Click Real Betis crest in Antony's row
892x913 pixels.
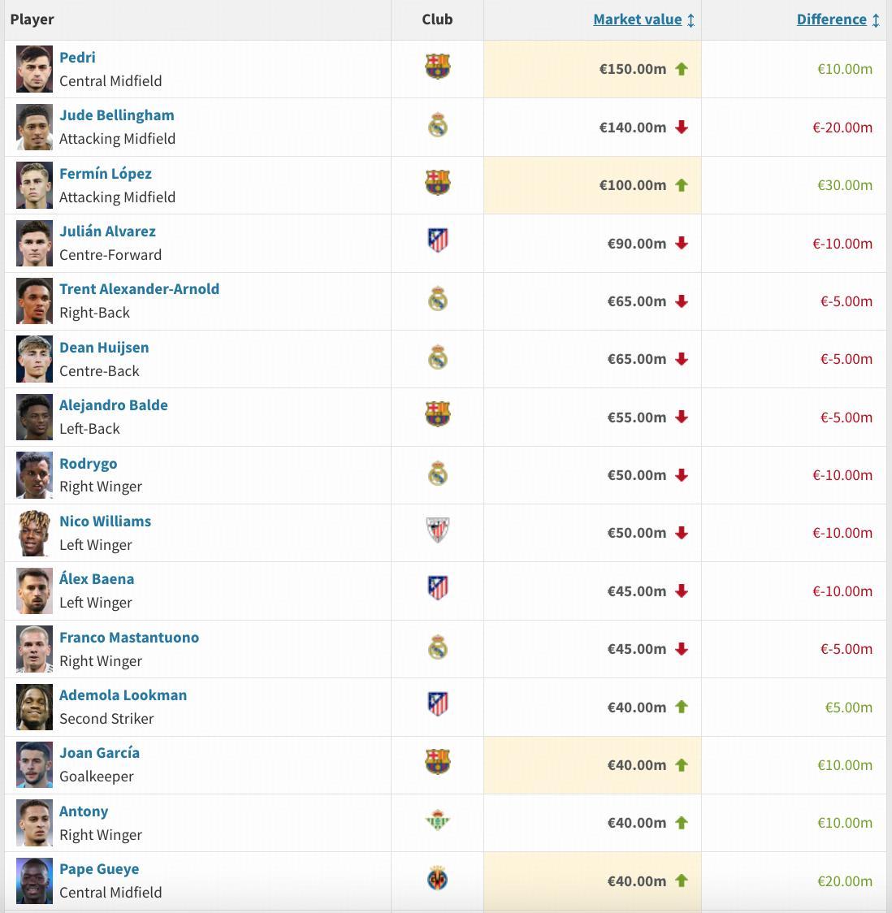(x=437, y=821)
